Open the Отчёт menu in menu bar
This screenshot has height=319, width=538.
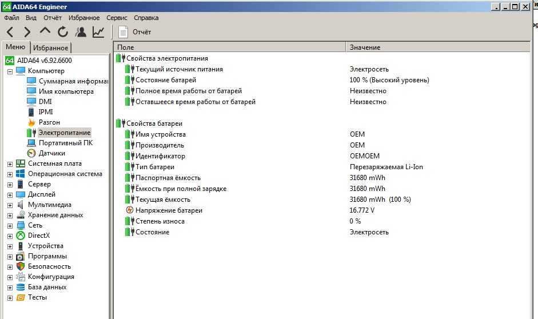click(x=53, y=18)
